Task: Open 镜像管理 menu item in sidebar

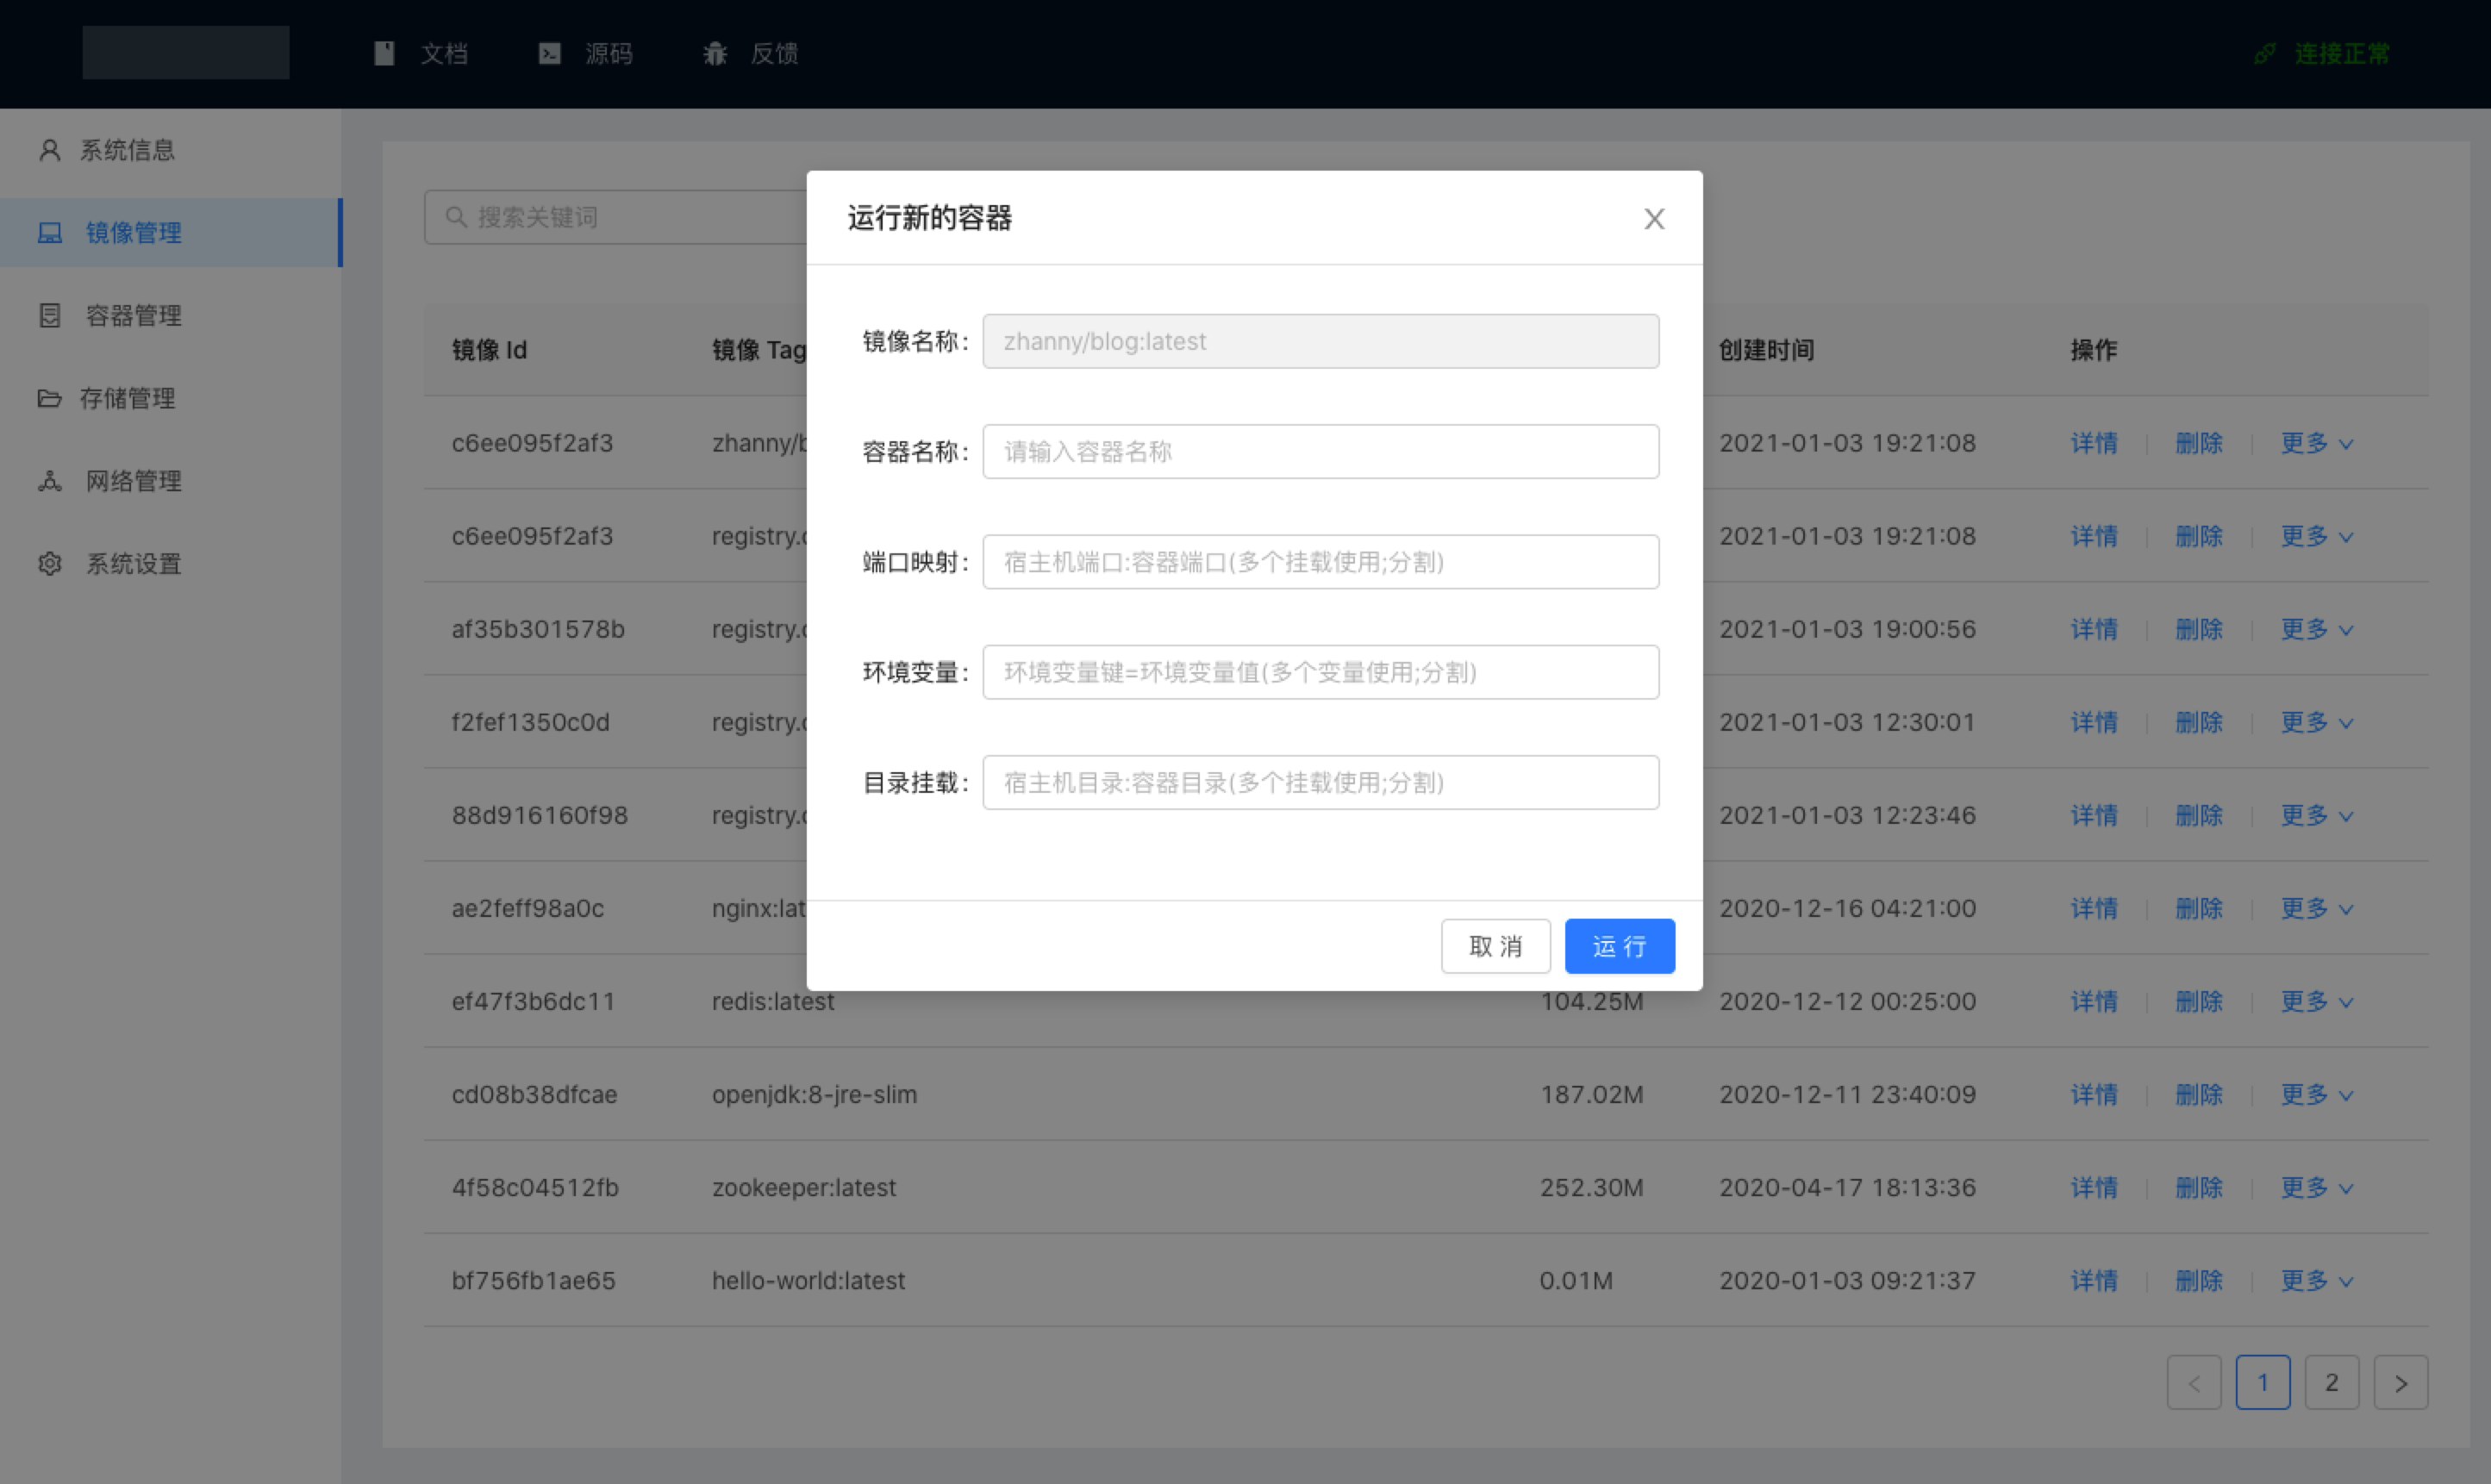Action: tap(133, 233)
